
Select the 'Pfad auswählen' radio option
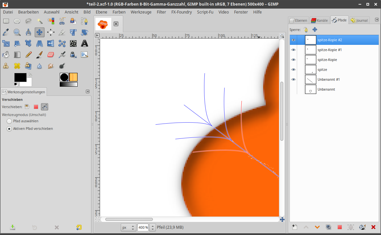point(9,121)
